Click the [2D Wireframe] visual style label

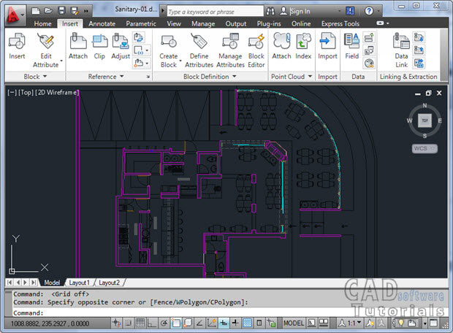coord(57,93)
